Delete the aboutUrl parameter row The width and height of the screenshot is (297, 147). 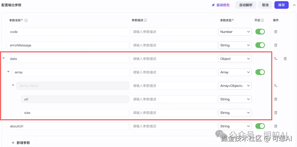(x=276, y=126)
